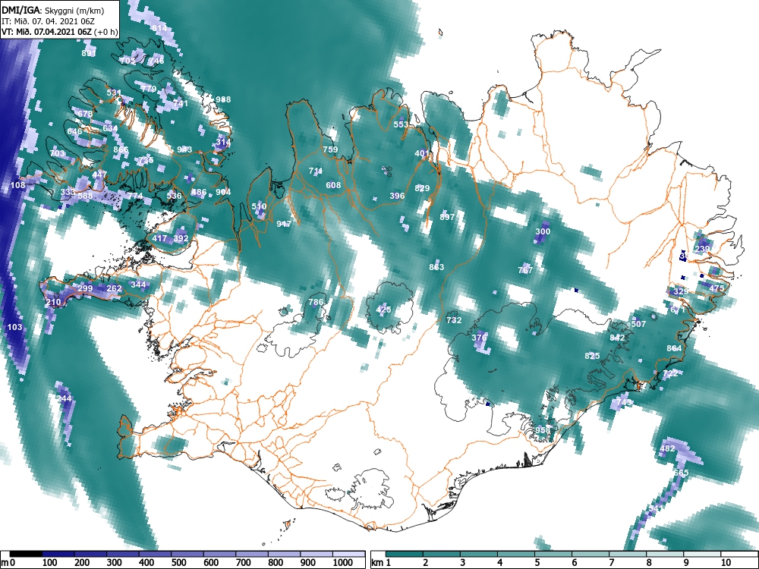759x569 pixels.
Task: Click the black swatch in the meters legend
Action: click(26, 554)
